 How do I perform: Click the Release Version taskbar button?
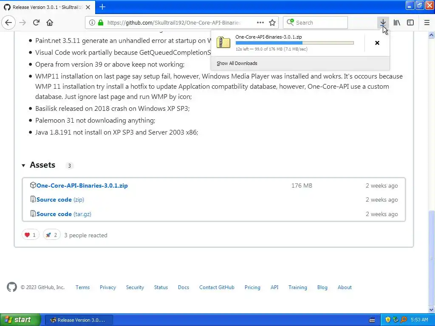pyautogui.click(x=79, y=320)
